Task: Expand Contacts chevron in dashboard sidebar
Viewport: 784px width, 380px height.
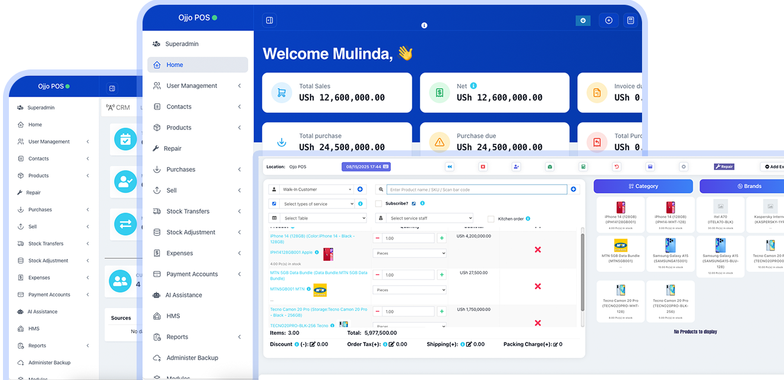Action: click(x=239, y=107)
